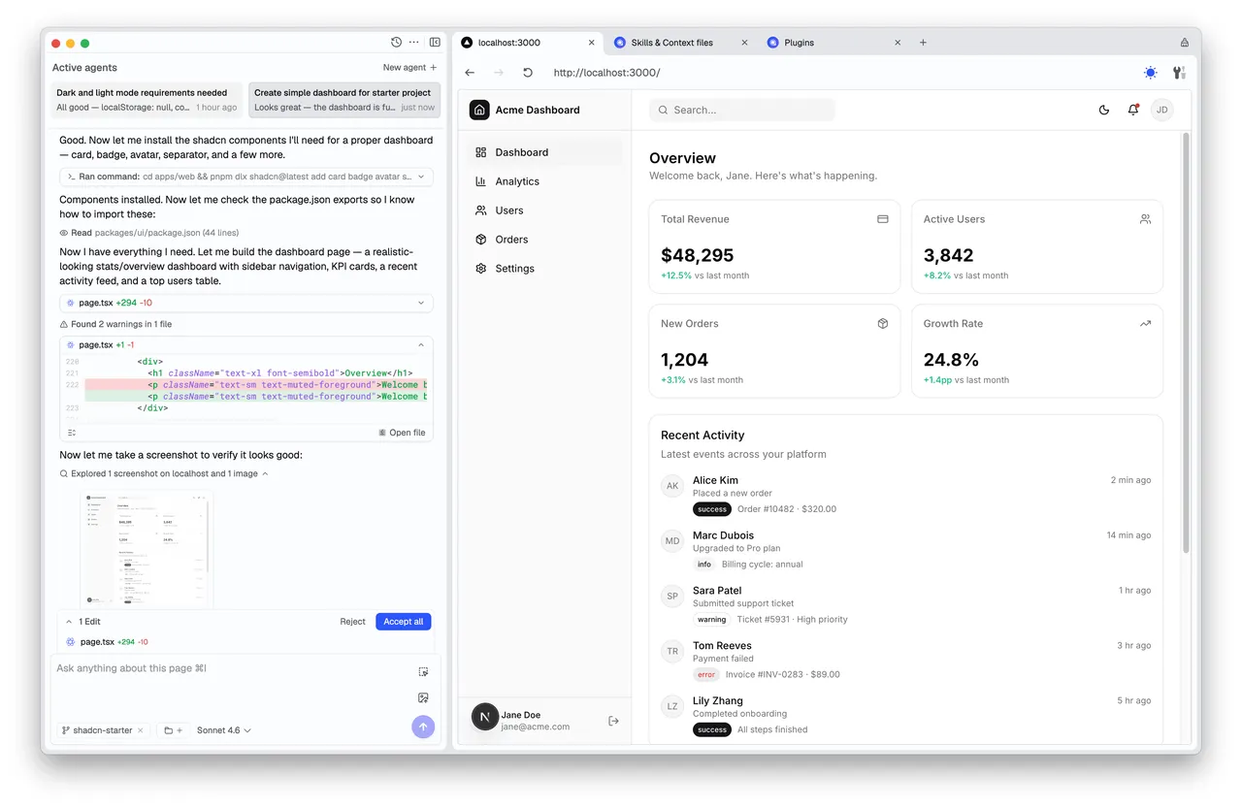Click the JD avatar in header
Image resolution: width=1242 pixels, height=808 pixels.
click(x=1161, y=111)
